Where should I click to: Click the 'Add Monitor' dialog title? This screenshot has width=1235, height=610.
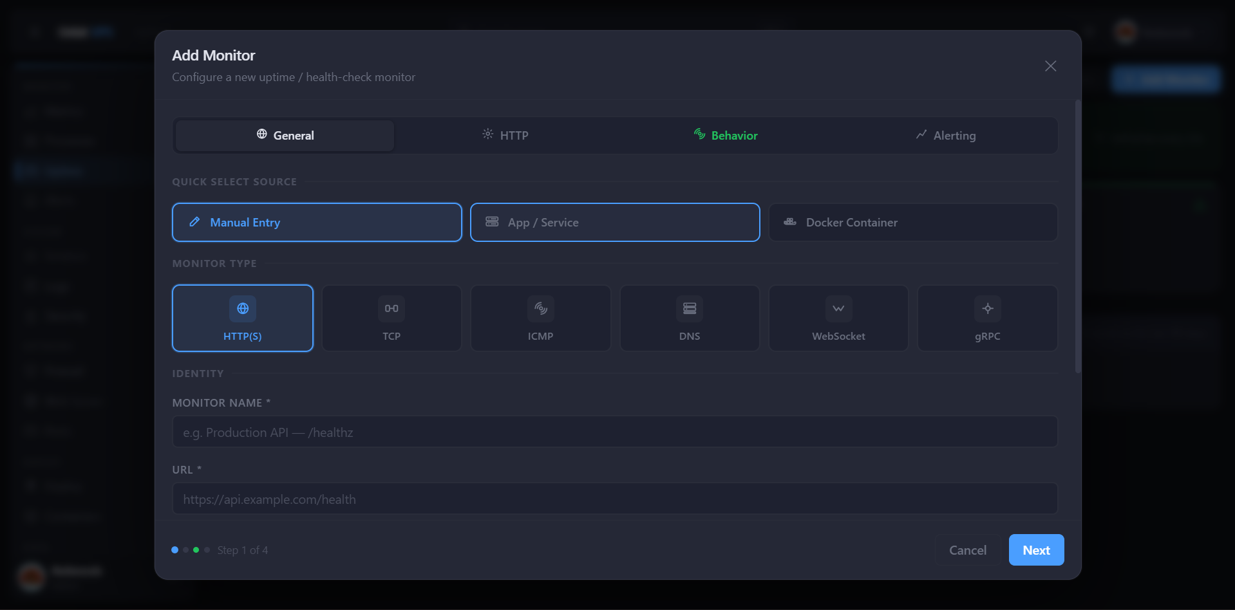214,55
